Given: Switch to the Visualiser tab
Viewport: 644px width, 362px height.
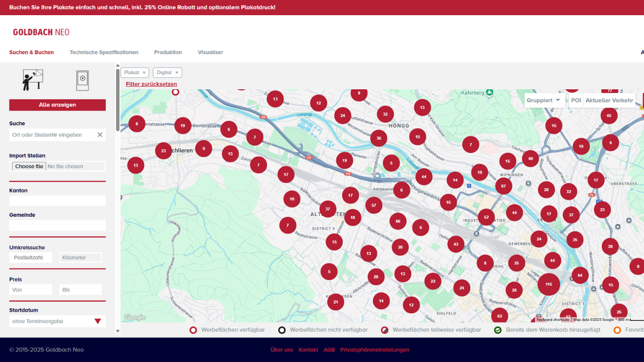Looking at the screenshot, I should click(210, 52).
